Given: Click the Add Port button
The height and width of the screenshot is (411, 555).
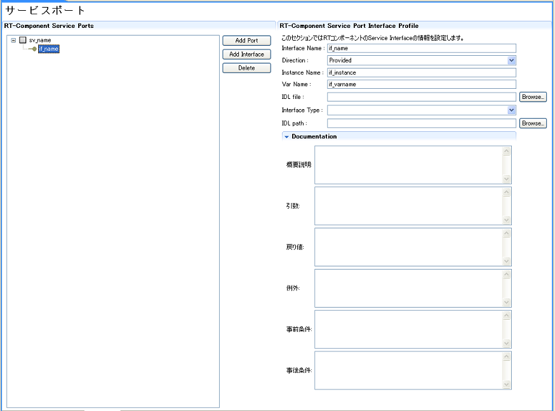Looking at the screenshot, I should (x=247, y=41).
